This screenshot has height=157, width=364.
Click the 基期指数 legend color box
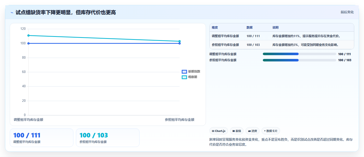[184, 72]
